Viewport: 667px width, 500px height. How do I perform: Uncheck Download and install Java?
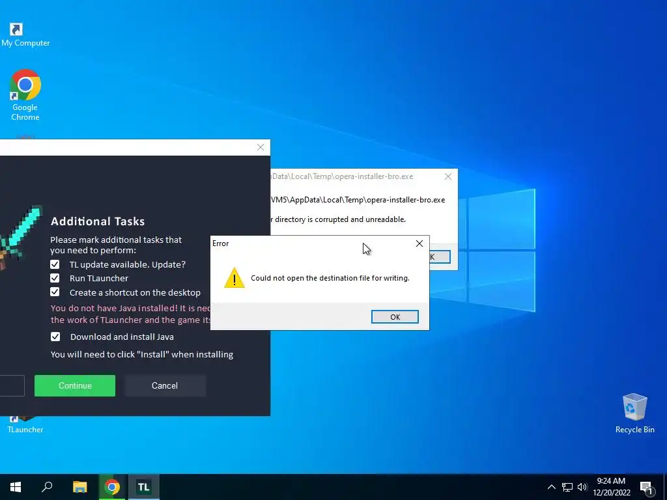pos(55,337)
